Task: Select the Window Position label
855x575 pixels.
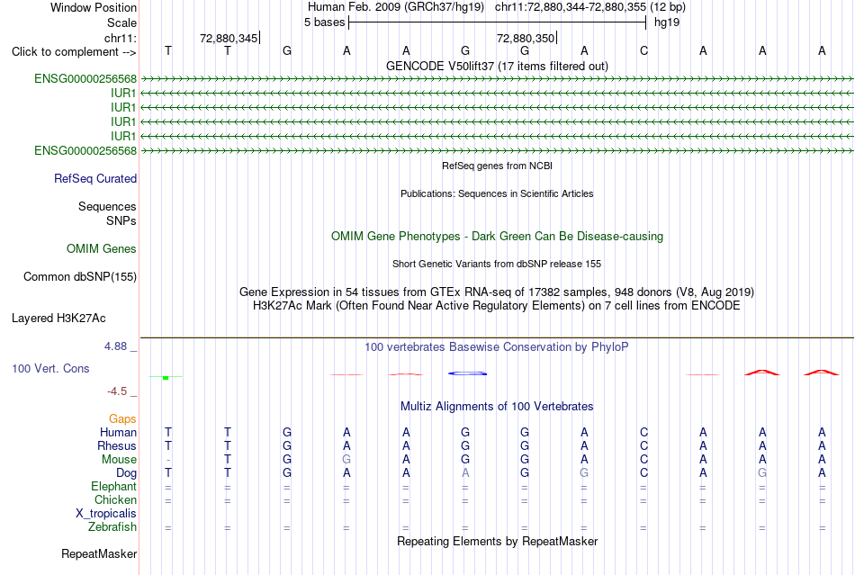Action: (x=94, y=7)
